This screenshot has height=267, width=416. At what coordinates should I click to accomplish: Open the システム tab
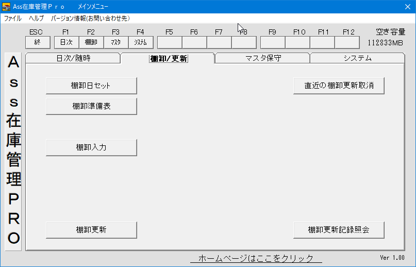point(357,58)
